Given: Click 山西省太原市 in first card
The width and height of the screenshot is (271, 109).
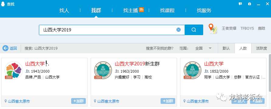Looking at the screenshot, I should click(19, 101).
